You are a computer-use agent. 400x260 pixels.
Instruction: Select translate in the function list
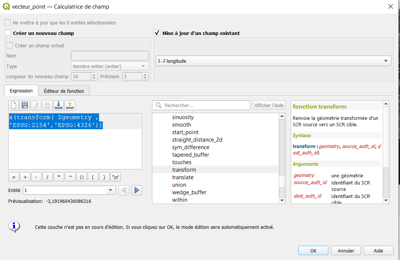(x=183, y=177)
